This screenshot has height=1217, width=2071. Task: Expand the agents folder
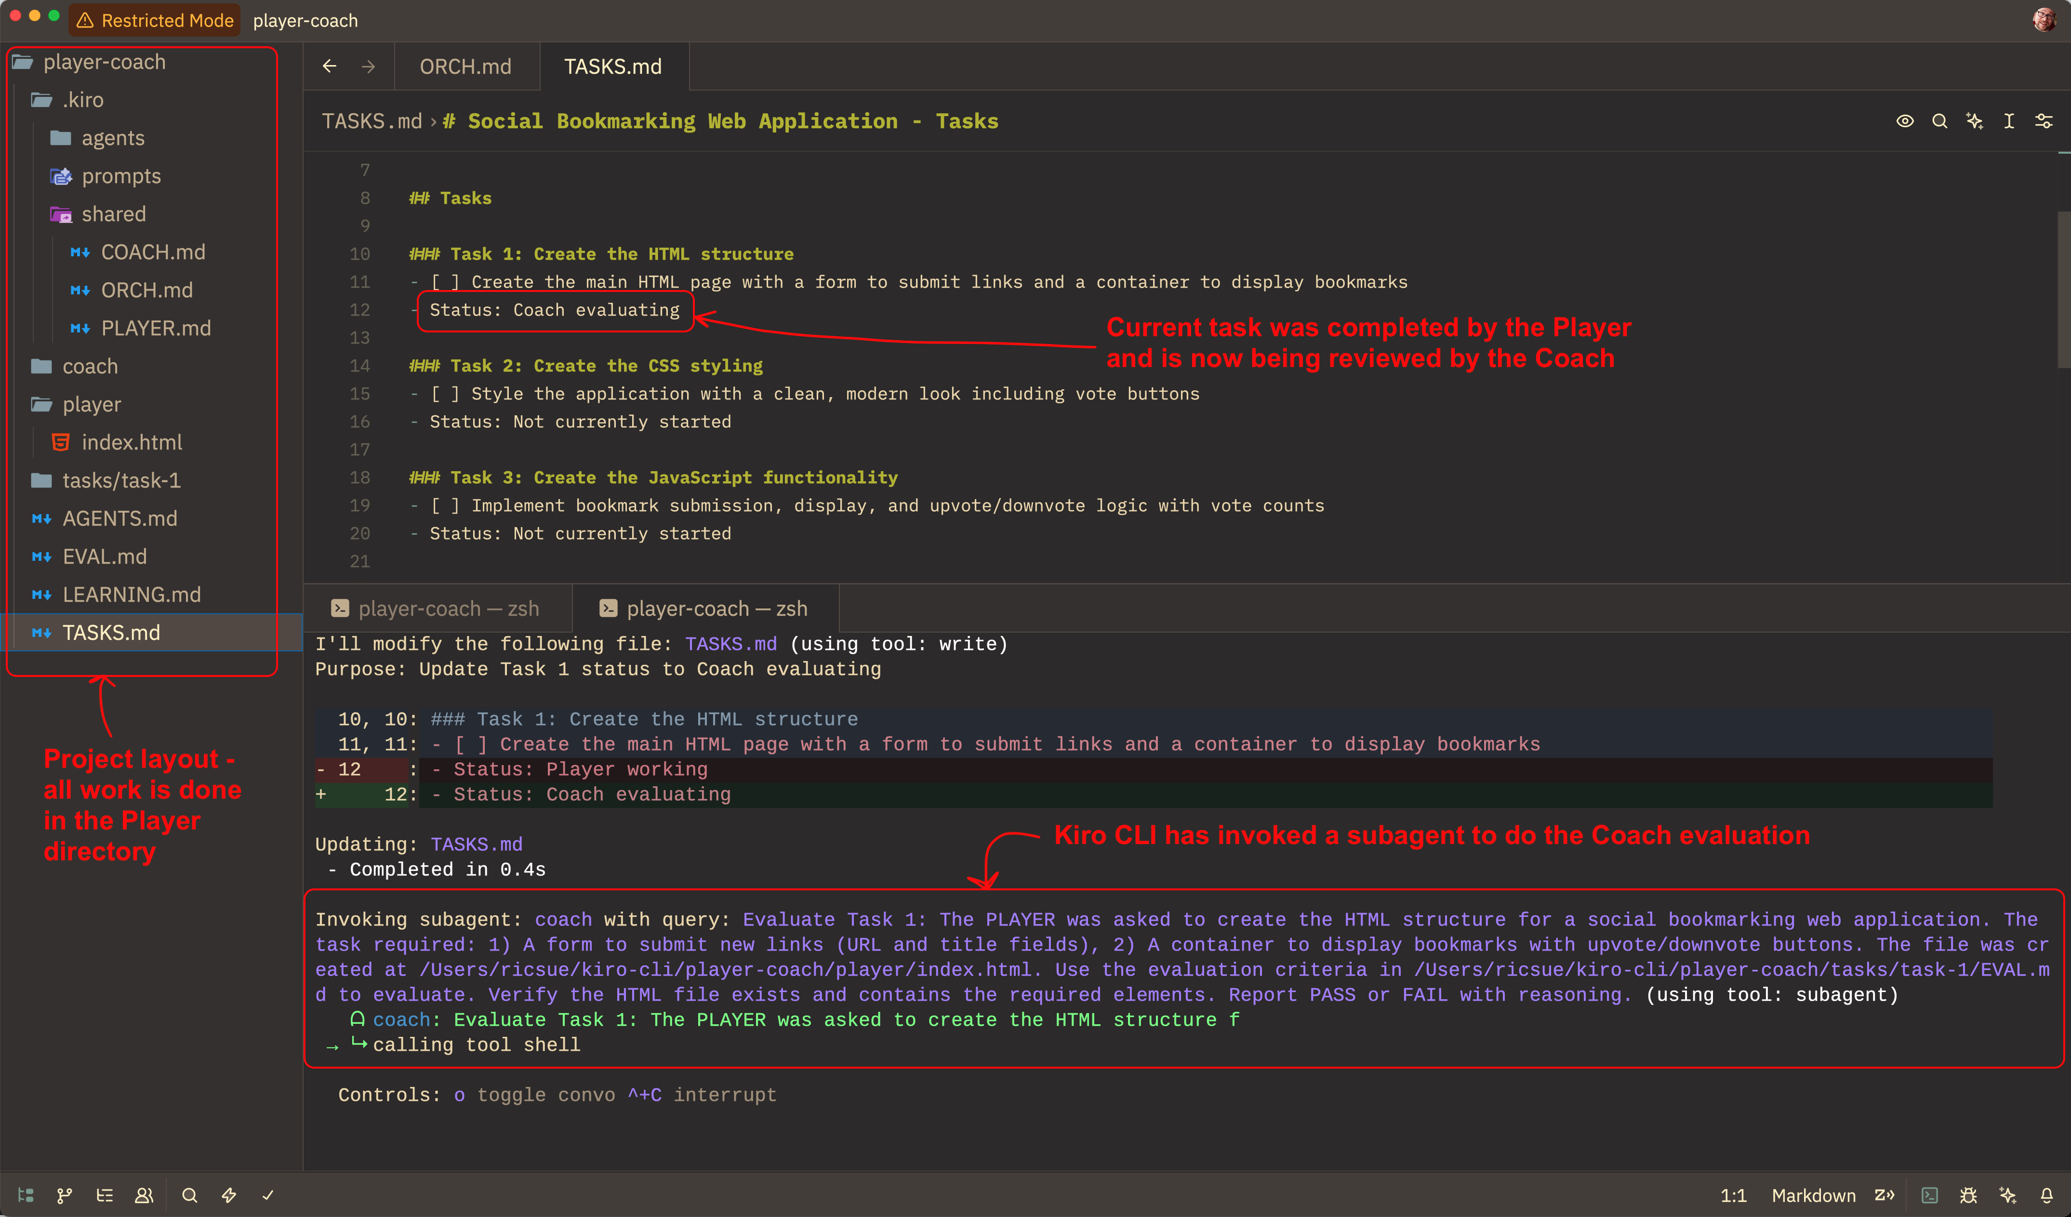point(113,138)
